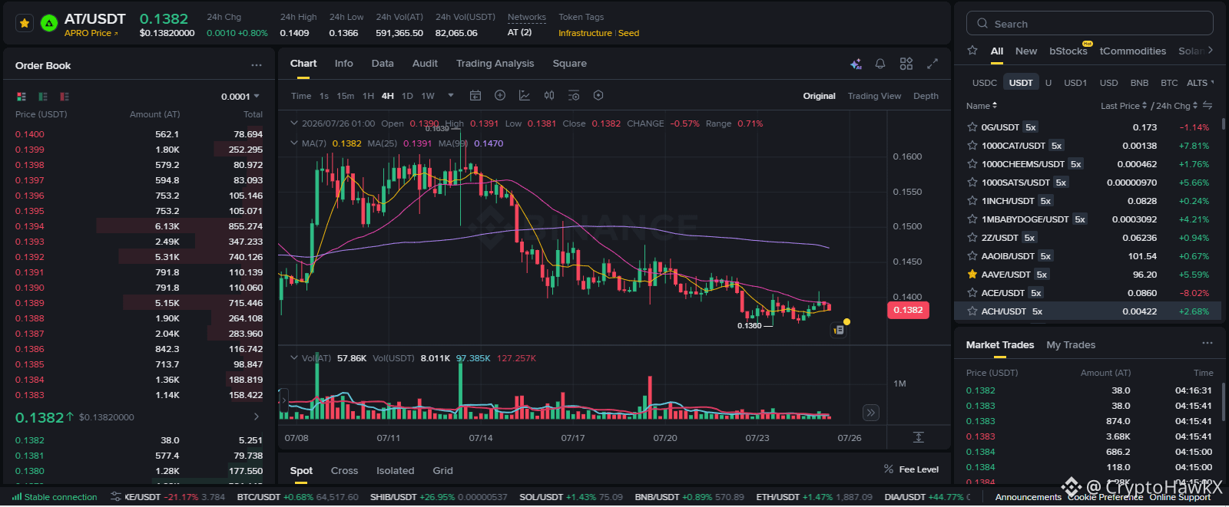The image size is (1229, 507).
Task: Favorite the 1000SATS/USDT pair
Action: coord(972,183)
